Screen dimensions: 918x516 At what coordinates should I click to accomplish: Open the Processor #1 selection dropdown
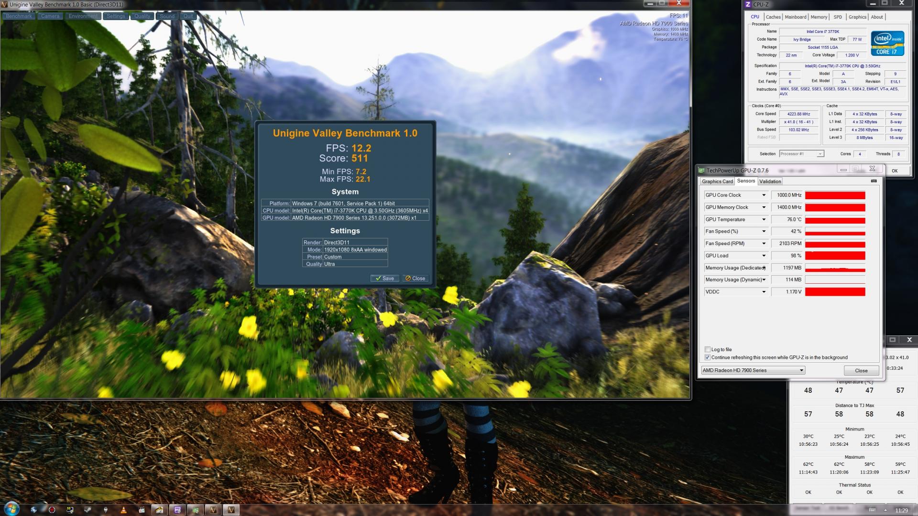(801, 154)
